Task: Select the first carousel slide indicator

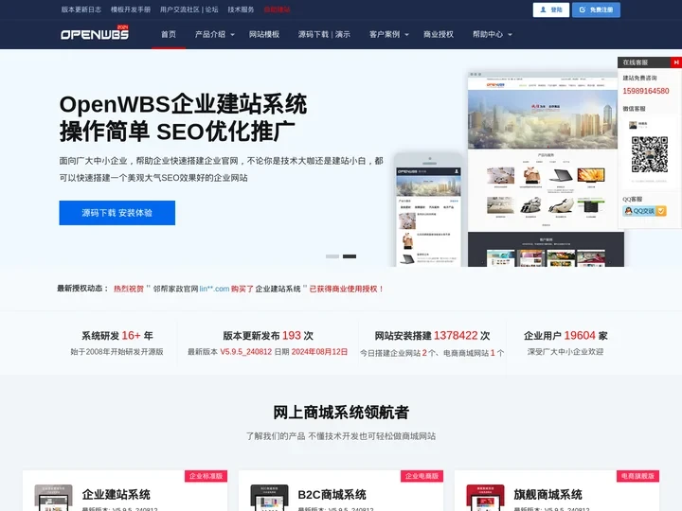Action: [x=332, y=256]
